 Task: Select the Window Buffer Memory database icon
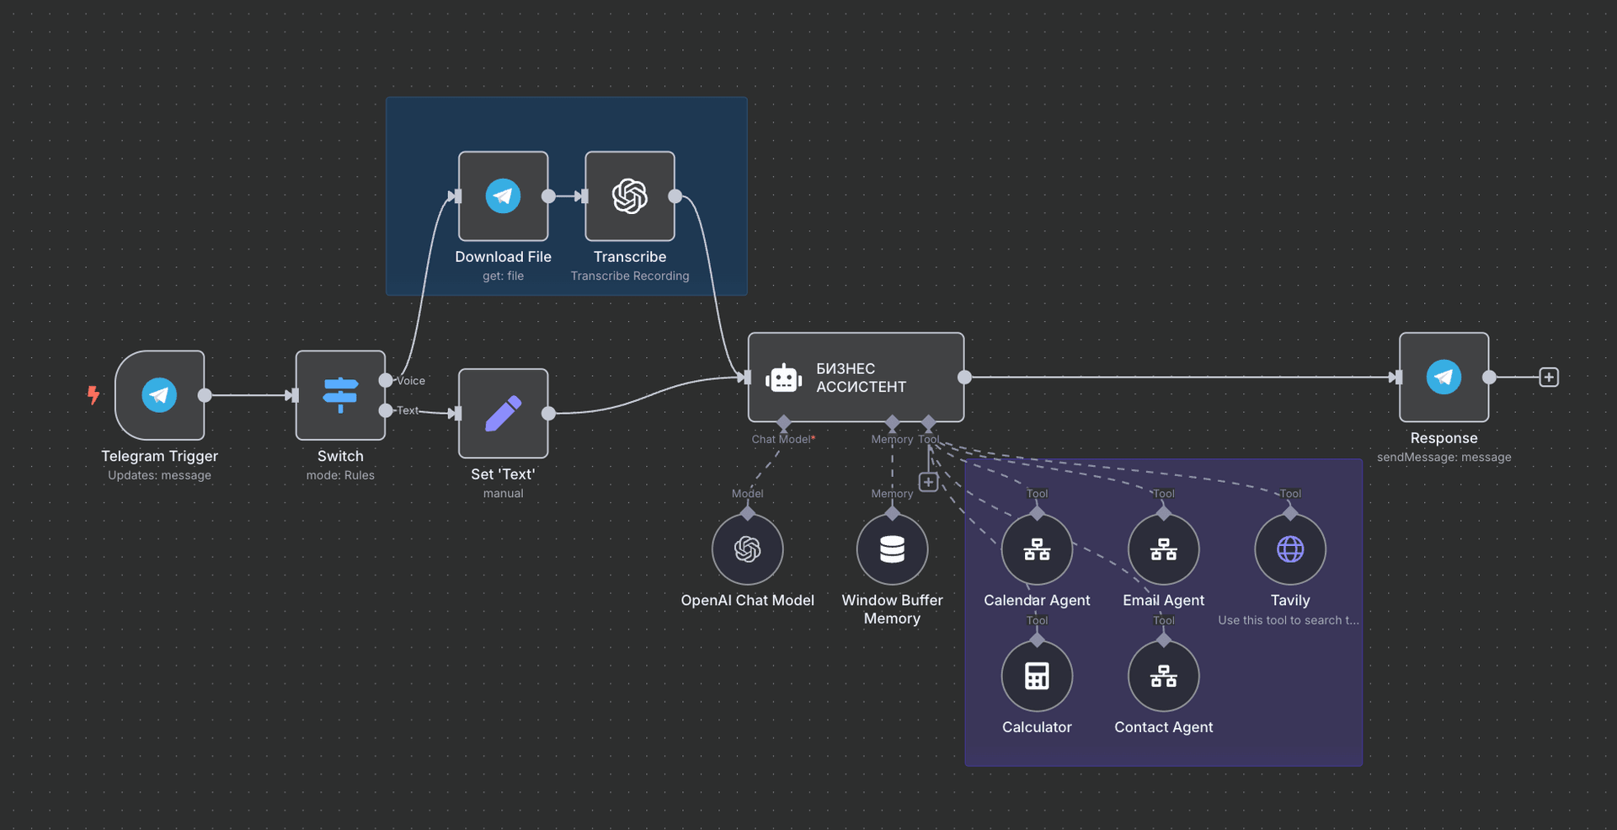tap(891, 549)
